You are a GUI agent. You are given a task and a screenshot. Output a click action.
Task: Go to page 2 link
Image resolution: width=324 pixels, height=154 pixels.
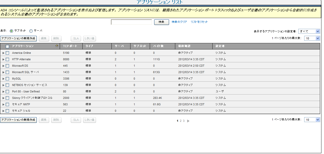point(181,121)
